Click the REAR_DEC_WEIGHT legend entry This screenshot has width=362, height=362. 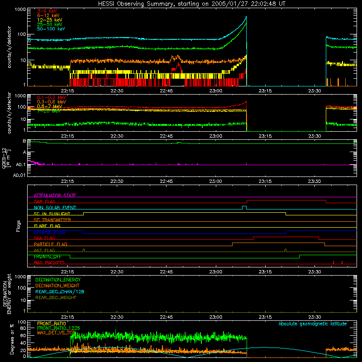[x=56, y=298]
